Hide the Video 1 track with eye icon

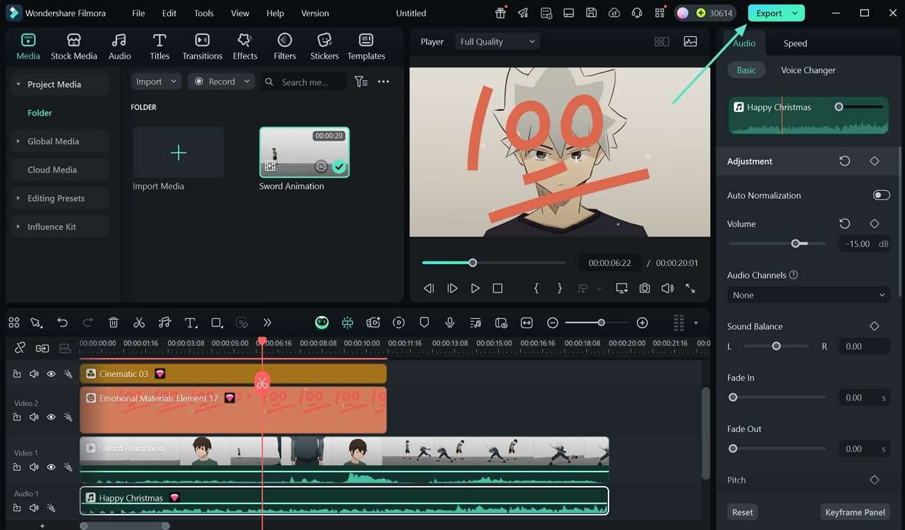point(51,467)
